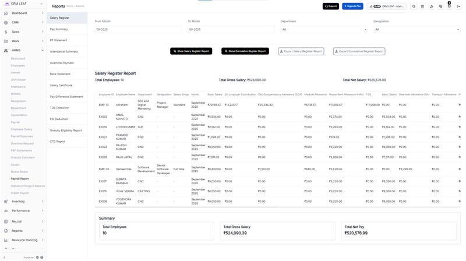Screen dimensions: 466x261
Task: Open the Attendance Summary report
Action: (67, 52)
